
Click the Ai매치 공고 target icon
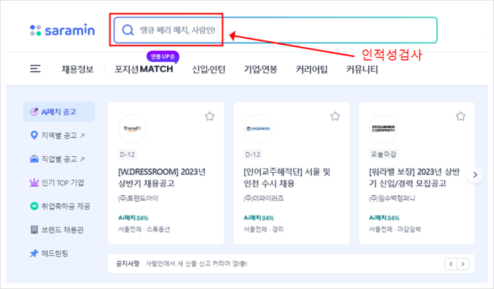[34, 112]
